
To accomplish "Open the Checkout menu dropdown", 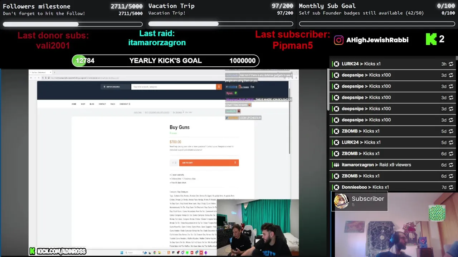I will (125, 104).
